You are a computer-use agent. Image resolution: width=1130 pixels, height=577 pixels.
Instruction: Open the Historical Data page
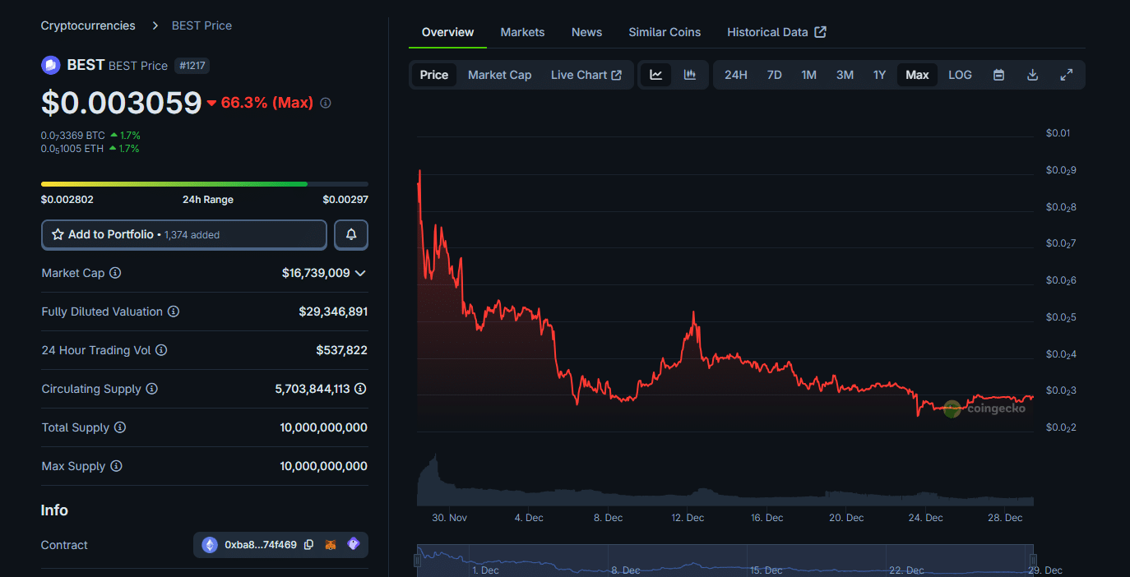[768, 31]
